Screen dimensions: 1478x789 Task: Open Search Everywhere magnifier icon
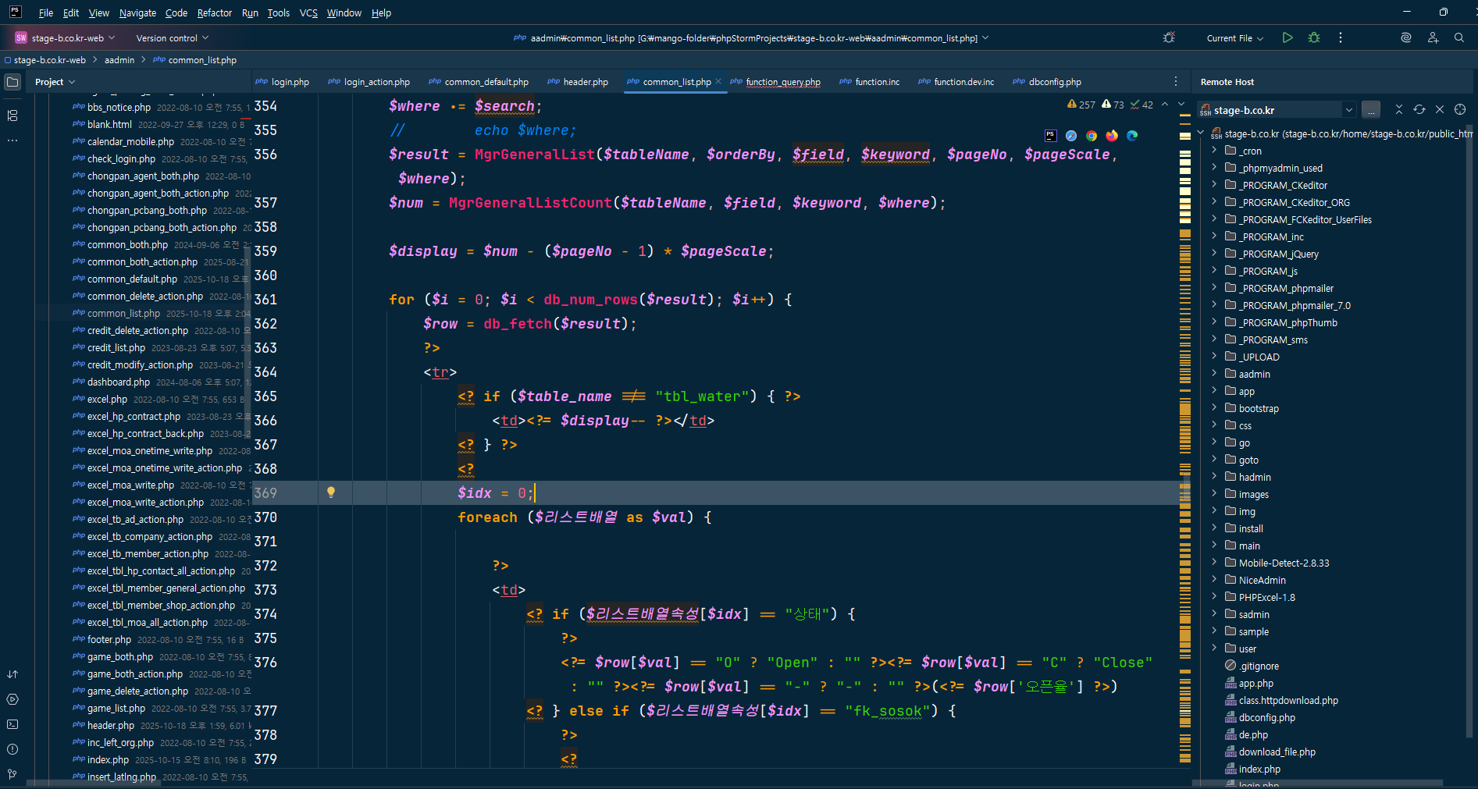point(1459,37)
